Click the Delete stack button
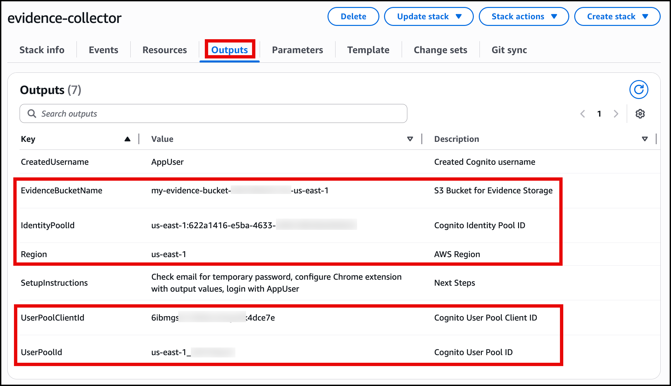Image resolution: width=671 pixels, height=386 pixels. (353, 16)
